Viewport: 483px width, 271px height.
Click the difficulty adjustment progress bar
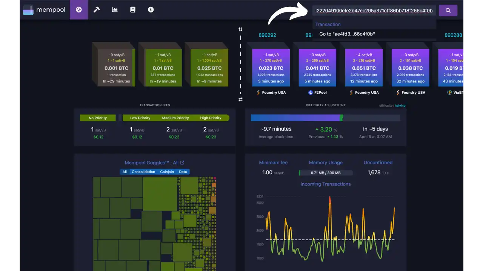coord(326,118)
